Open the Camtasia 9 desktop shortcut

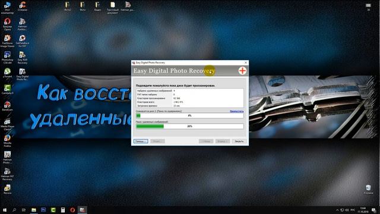click(7, 90)
